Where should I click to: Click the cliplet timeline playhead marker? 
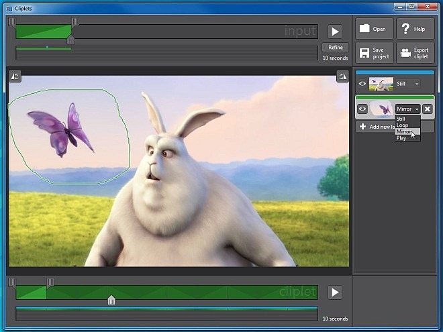[x=111, y=300]
